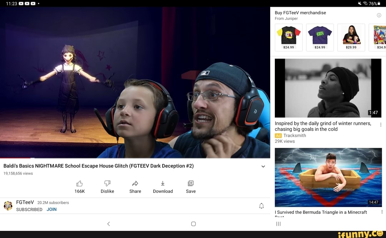The height and width of the screenshot is (238, 386).
Task: Open merchandise info icon next to Buy FGTeeV
Action: pyautogui.click(x=379, y=15)
